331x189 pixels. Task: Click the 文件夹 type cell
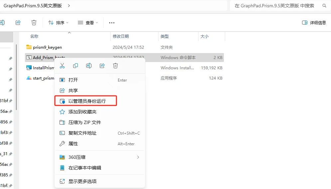click(x=167, y=47)
